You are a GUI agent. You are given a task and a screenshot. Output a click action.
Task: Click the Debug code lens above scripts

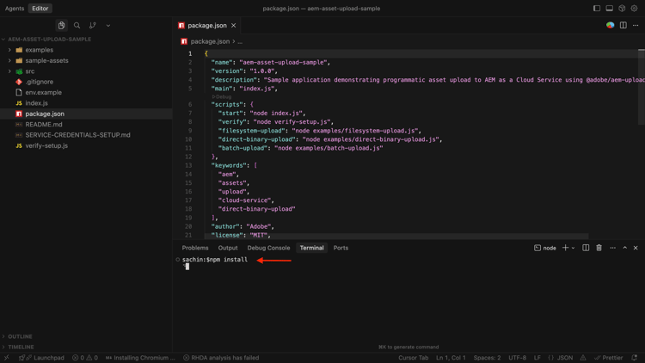coord(222,96)
